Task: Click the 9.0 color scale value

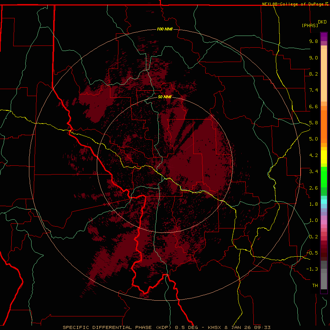Action: point(313,58)
